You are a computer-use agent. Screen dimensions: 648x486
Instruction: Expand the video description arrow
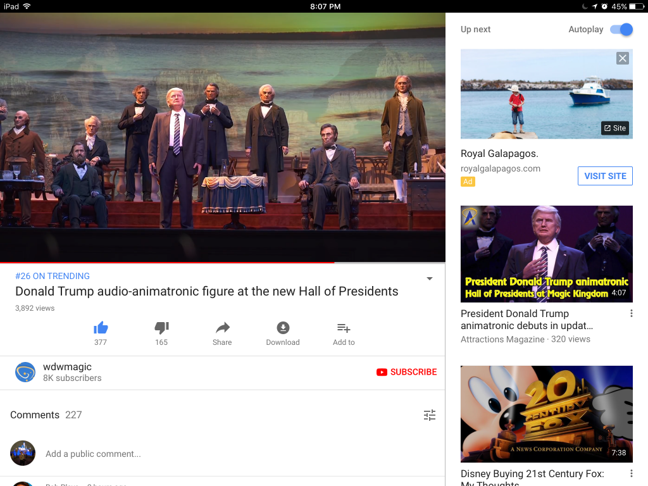point(430,279)
